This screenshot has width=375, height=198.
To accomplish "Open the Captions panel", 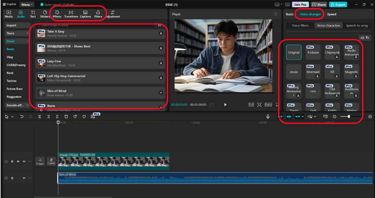I will (x=85, y=14).
